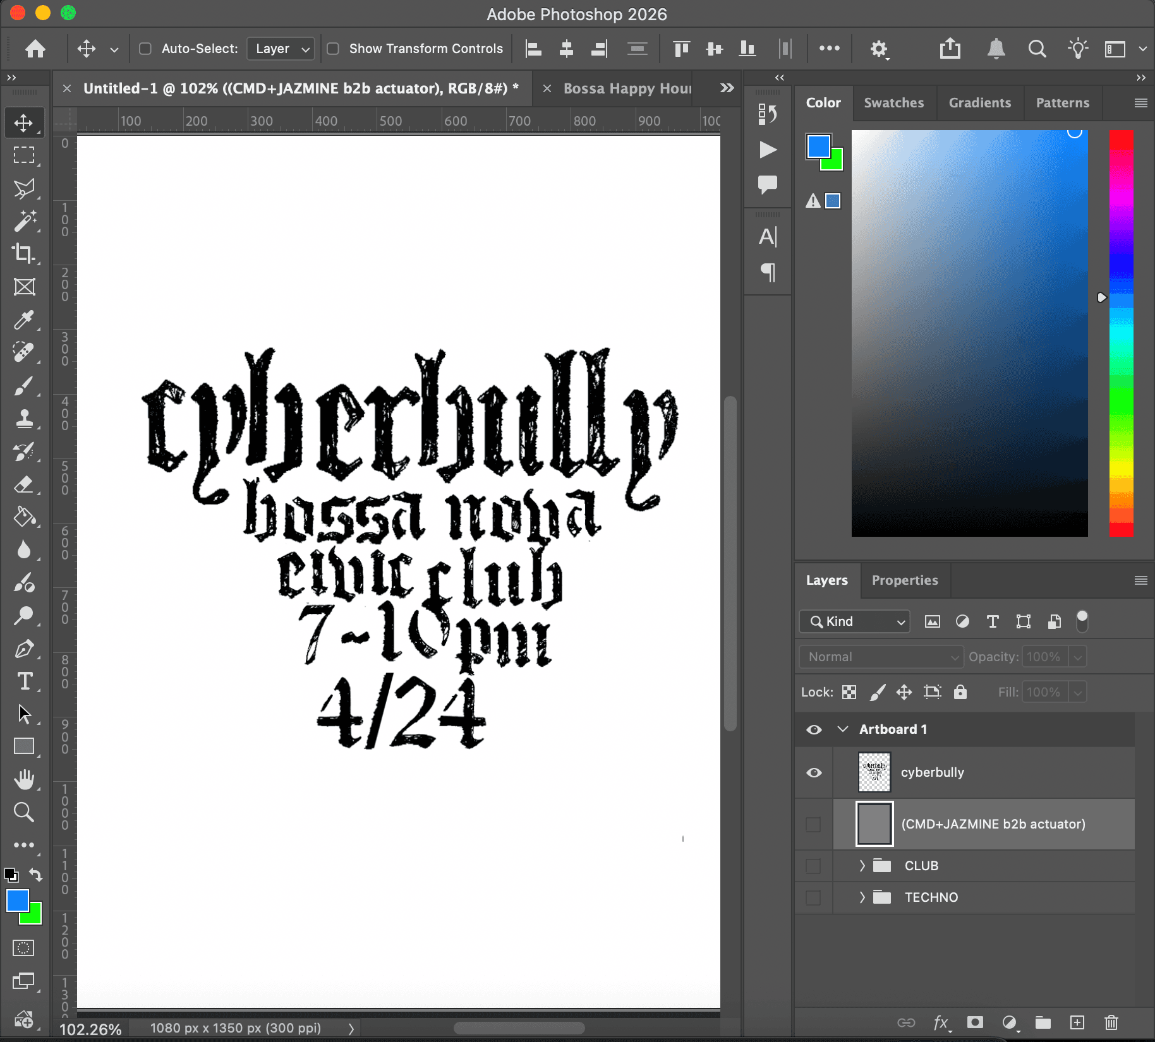Open the layer filter Kind dropdown
Viewport: 1155px width, 1042px height.
854,621
